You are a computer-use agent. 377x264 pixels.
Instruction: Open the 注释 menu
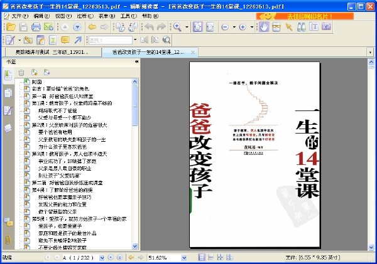coord(85,16)
